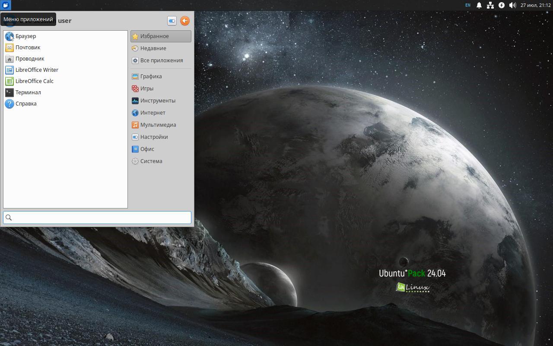Viewport: 553px width, 346px height.
Task: Open Проводник file manager
Action: coord(65,59)
